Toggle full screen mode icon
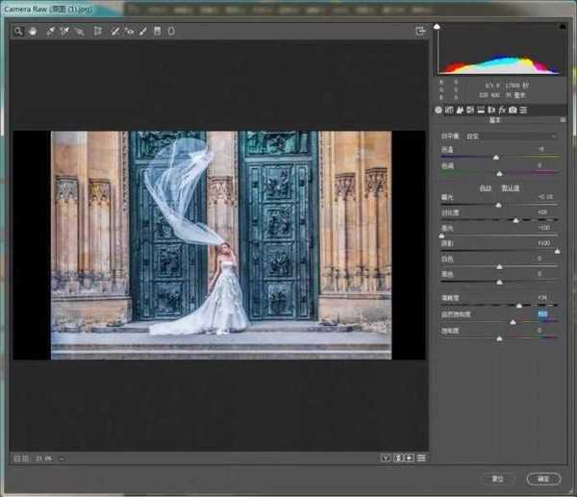Image resolution: width=577 pixels, height=497 pixels. (420, 31)
